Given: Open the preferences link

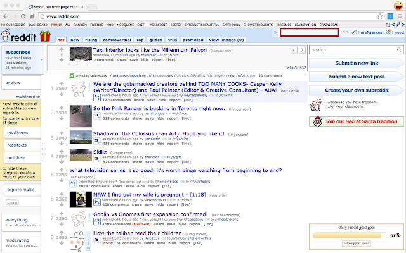Looking at the screenshot, I should click(371, 32).
